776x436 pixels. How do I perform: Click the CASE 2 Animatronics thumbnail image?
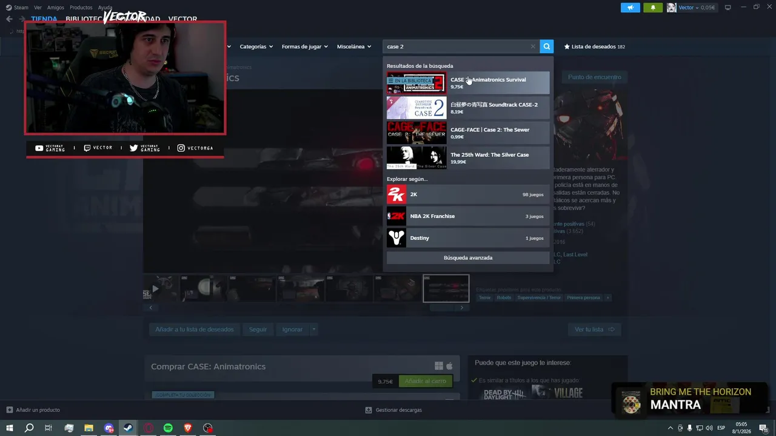coord(416,83)
